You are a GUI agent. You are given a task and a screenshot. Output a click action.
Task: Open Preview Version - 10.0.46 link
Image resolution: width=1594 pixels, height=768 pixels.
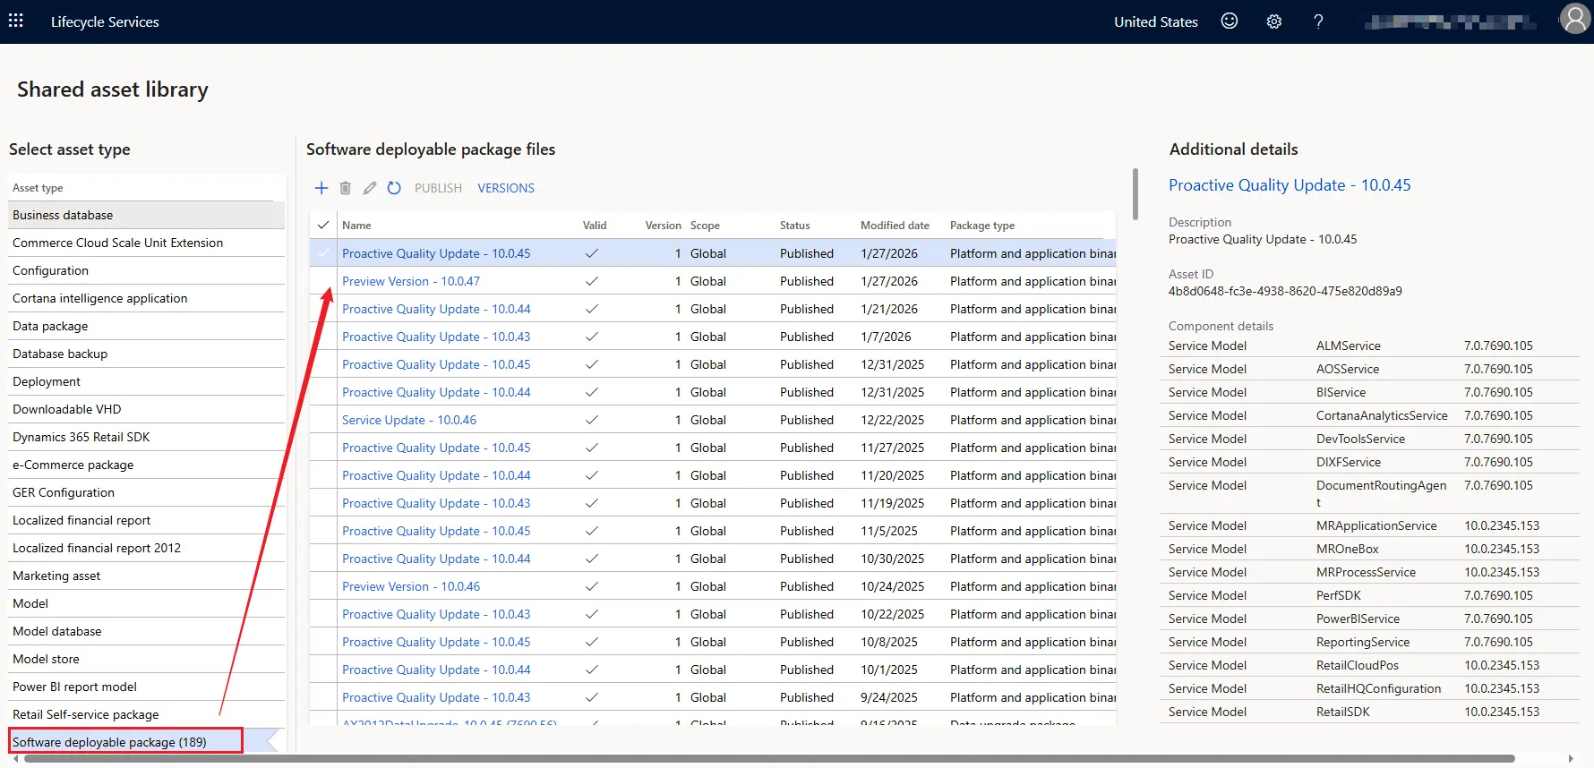coord(411,586)
